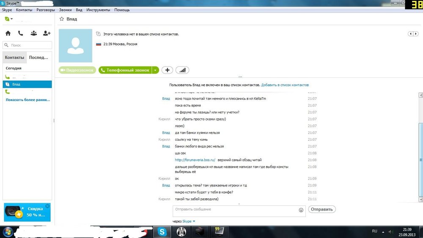Open the online status dropdown
This screenshot has height=238, width=423.
(8, 19)
